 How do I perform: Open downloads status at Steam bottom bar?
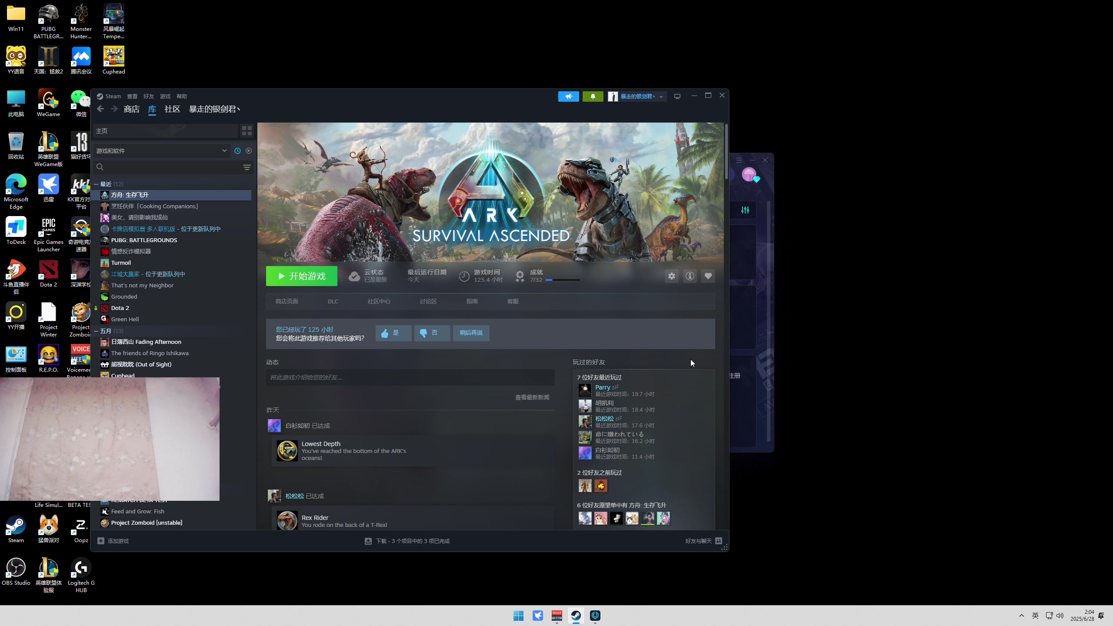click(407, 541)
